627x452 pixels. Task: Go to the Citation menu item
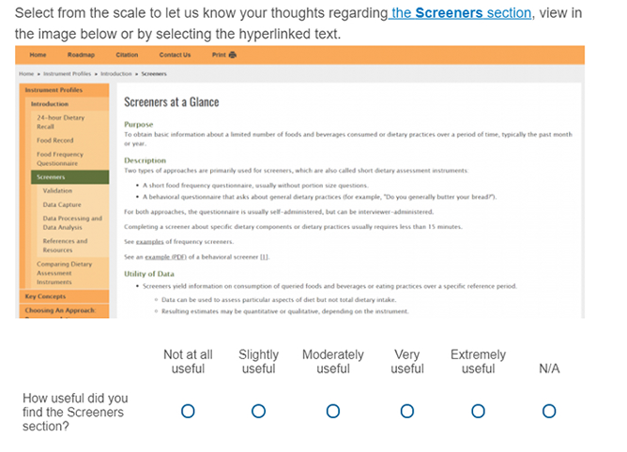tap(129, 55)
